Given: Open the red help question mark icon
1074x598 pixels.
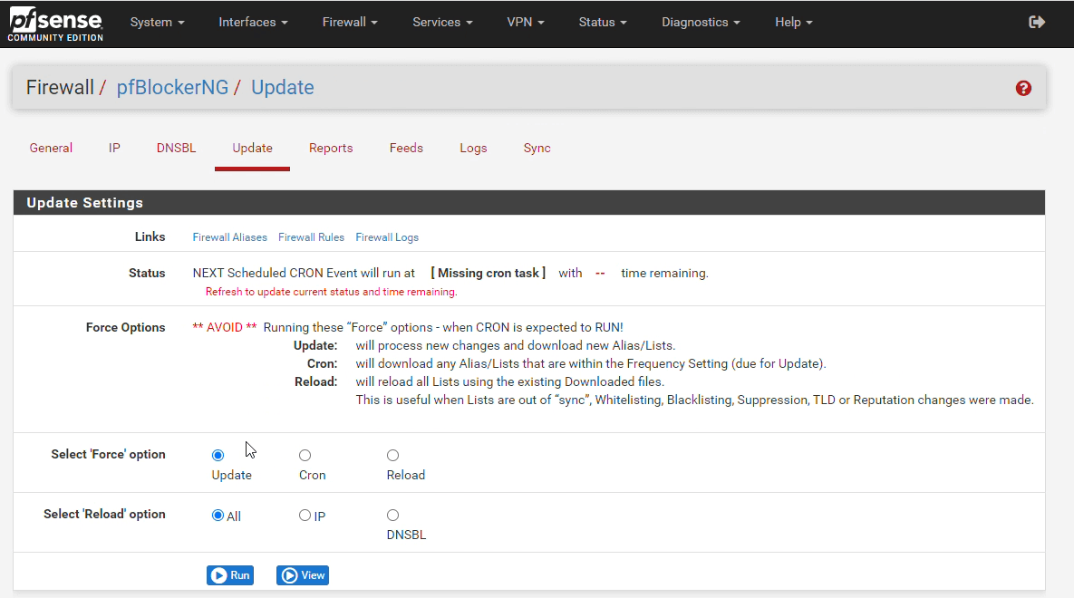Looking at the screenshot, I should 1023,88.
